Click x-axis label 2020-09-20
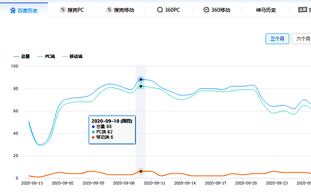 click(x=246, y=183)
